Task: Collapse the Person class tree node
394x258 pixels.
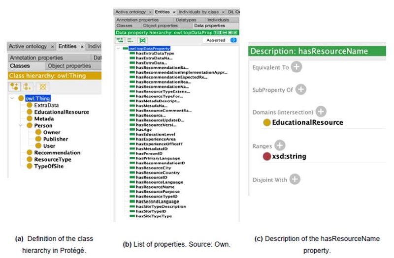Action: point(21,125)
